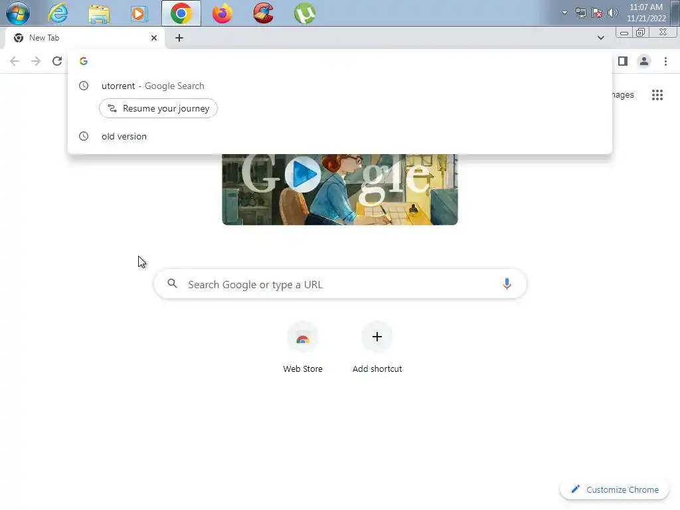The width and height of the screenshot is (680, 510).
Task: Toggle the Chrome side panel icon
Action: [x=623, y=61]
